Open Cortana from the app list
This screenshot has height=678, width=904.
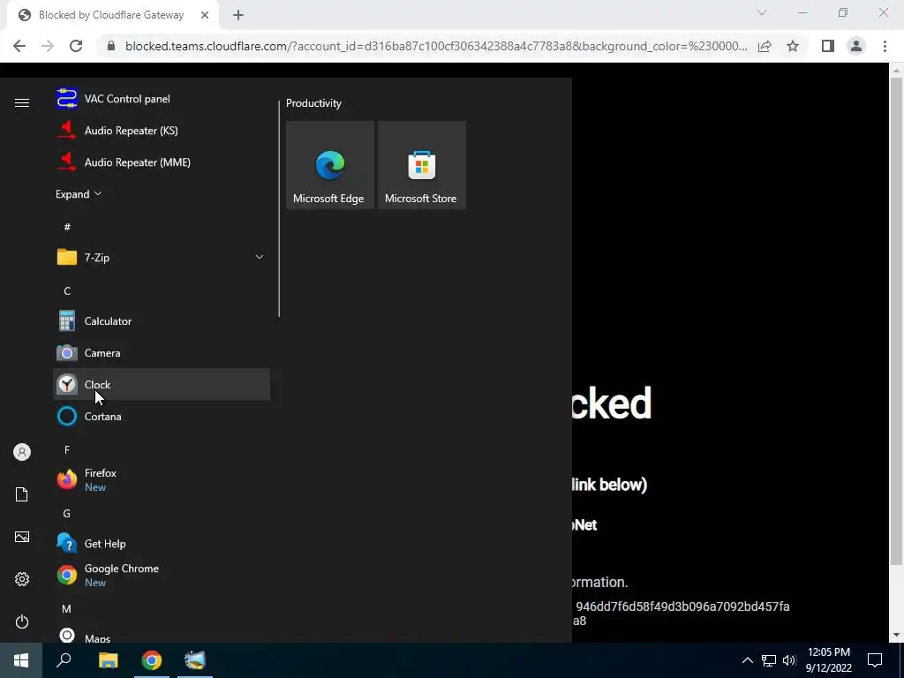pyautogui.click(x=162, y=417)
